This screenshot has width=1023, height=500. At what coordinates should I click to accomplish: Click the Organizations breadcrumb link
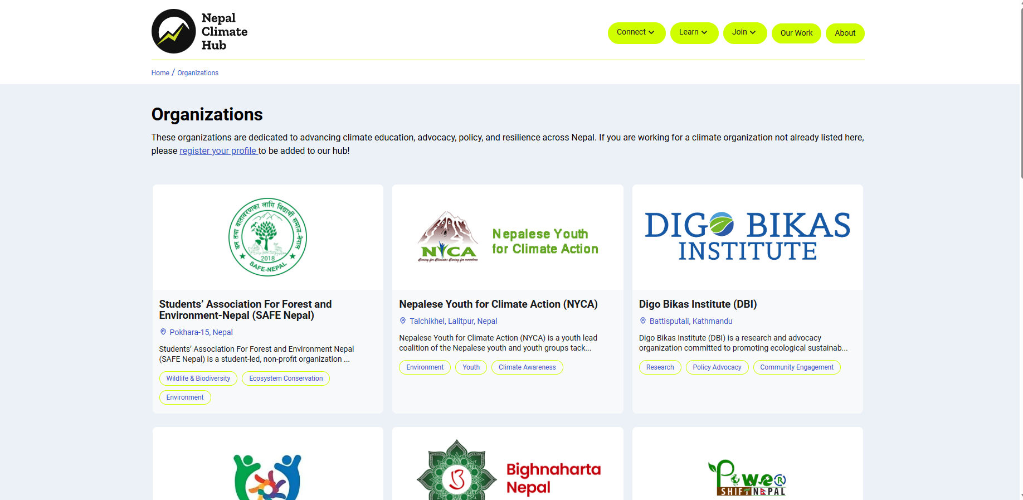pyautogui.click(x=198, y=73)
